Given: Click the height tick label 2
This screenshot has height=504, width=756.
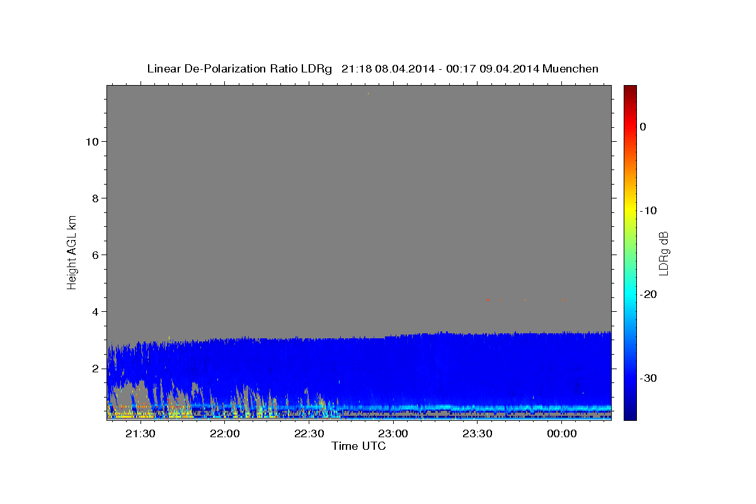Looking at the screenshot, I should [94, 368].
